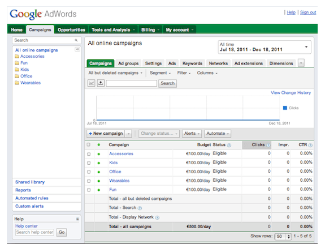The height and width of the screenshot is (252, 325).
Task: Click the Accessories folder icon in sidebar
Action: coord(17,56)
